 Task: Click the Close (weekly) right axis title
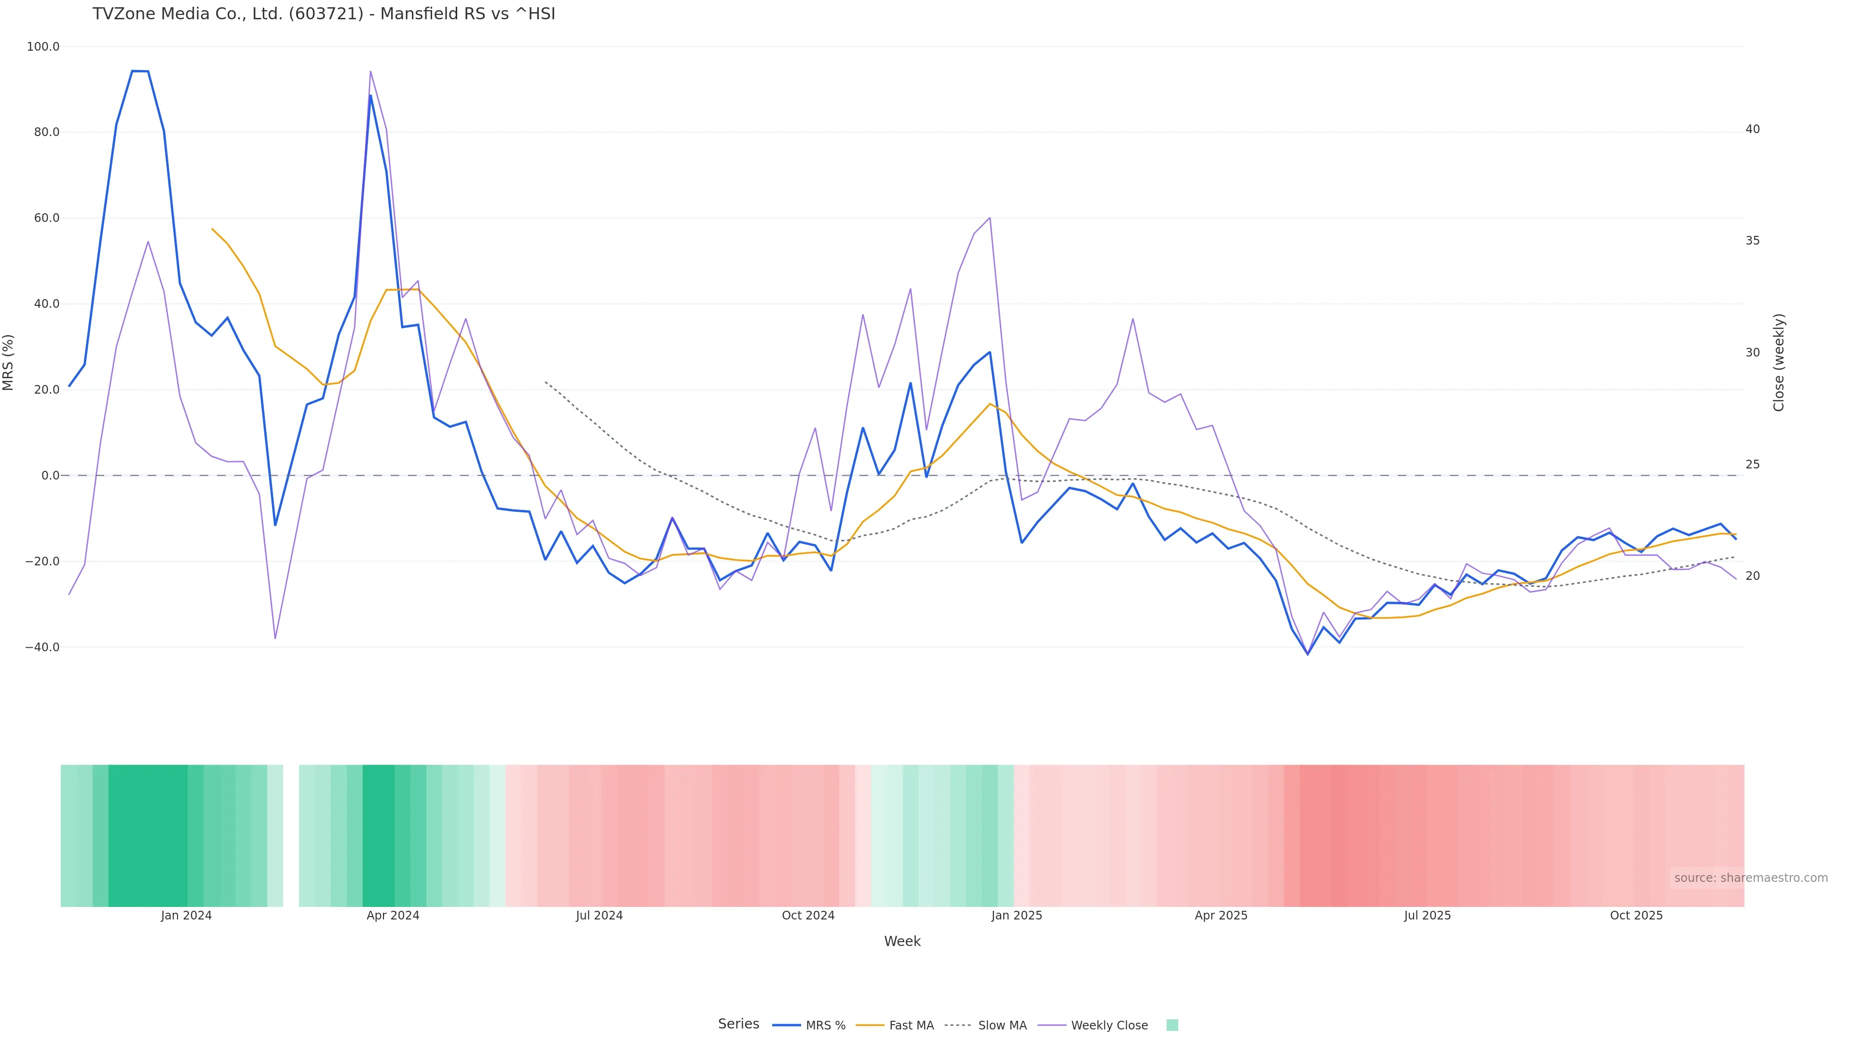pyautogui.click(x=1779, y=362)
